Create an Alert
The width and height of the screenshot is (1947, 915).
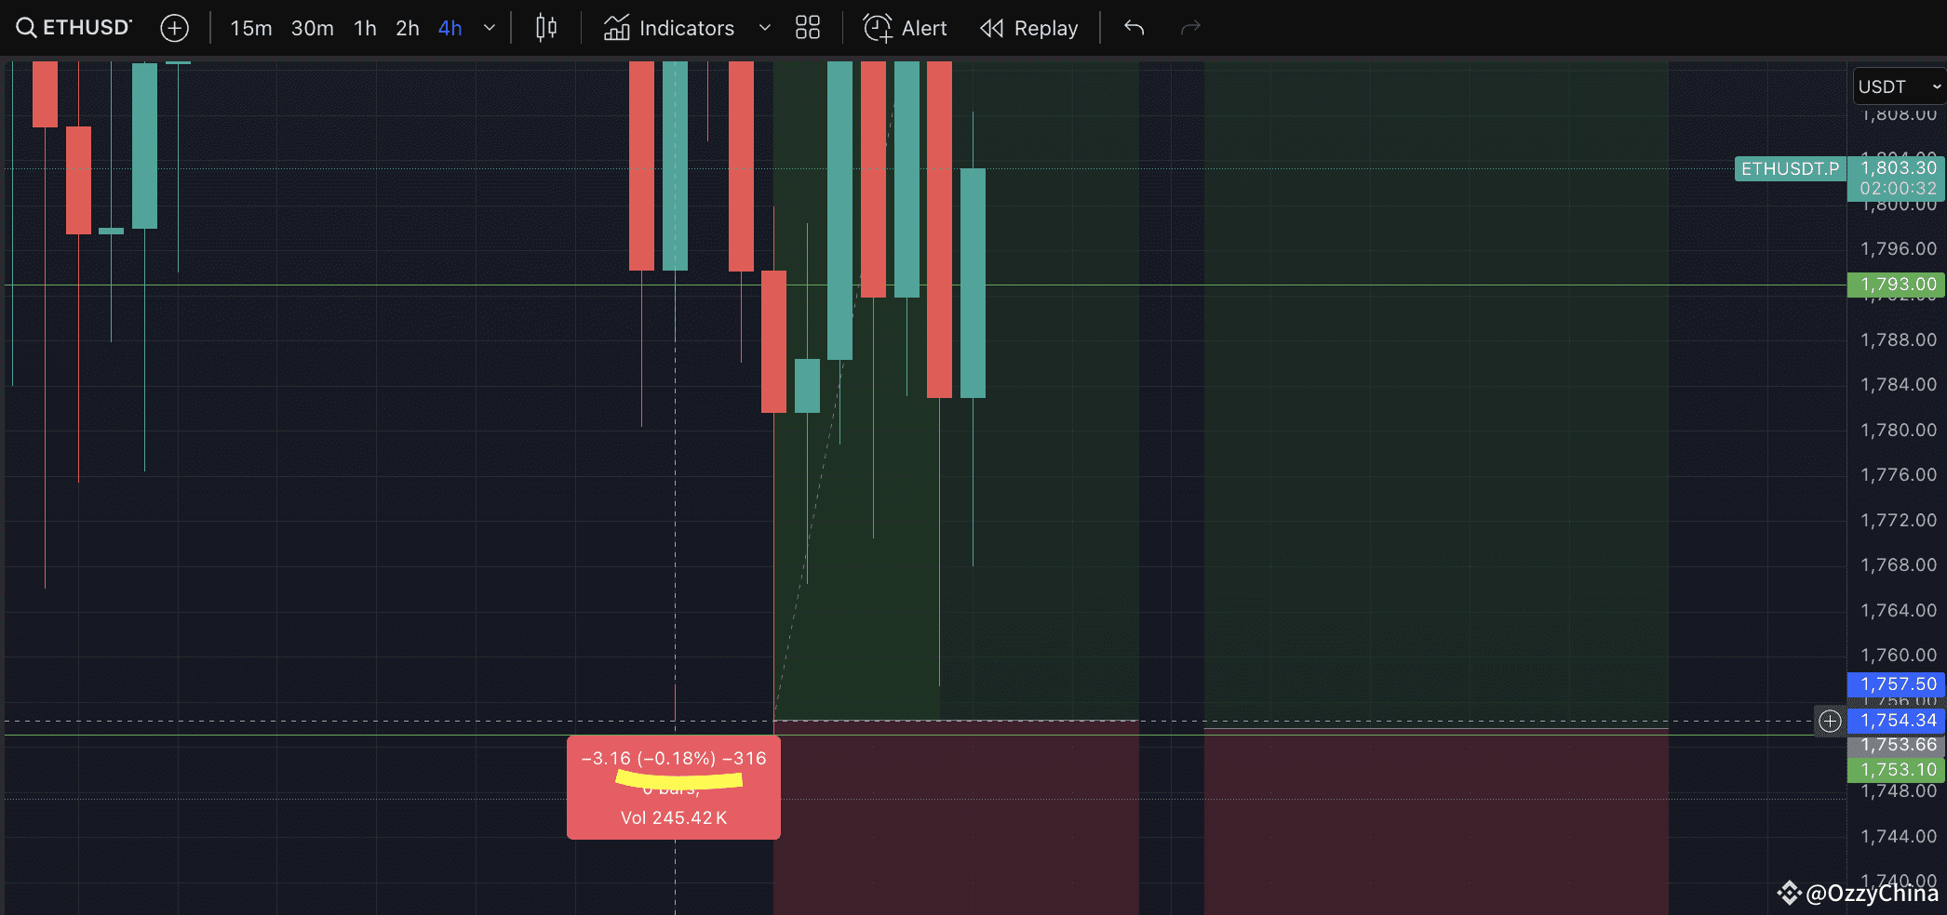tap(905, 28)
